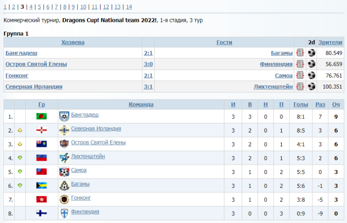Open Лихтенштейн guest team link in matches
The height and width of the screenshot is (223, 347).
point(273,87)
